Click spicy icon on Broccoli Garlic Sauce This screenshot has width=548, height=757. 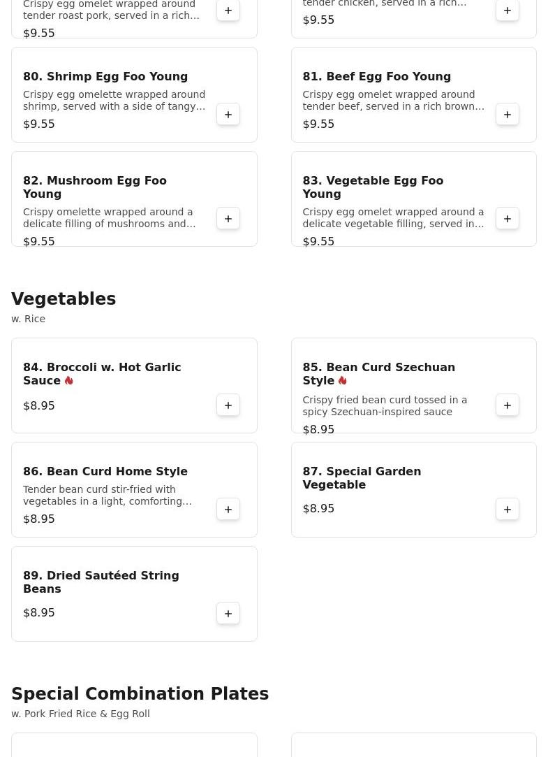[69, 381]
